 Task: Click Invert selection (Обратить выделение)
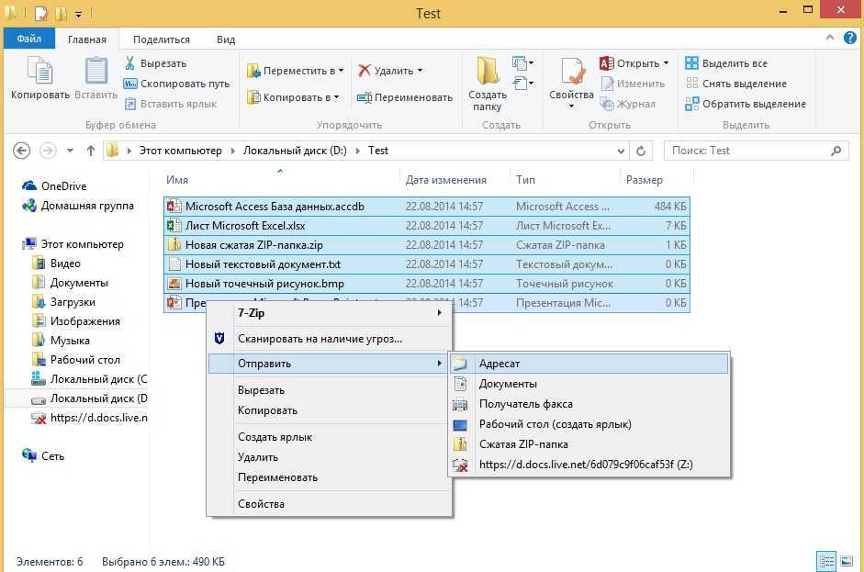pyautogui.click(x=746, y=104)
